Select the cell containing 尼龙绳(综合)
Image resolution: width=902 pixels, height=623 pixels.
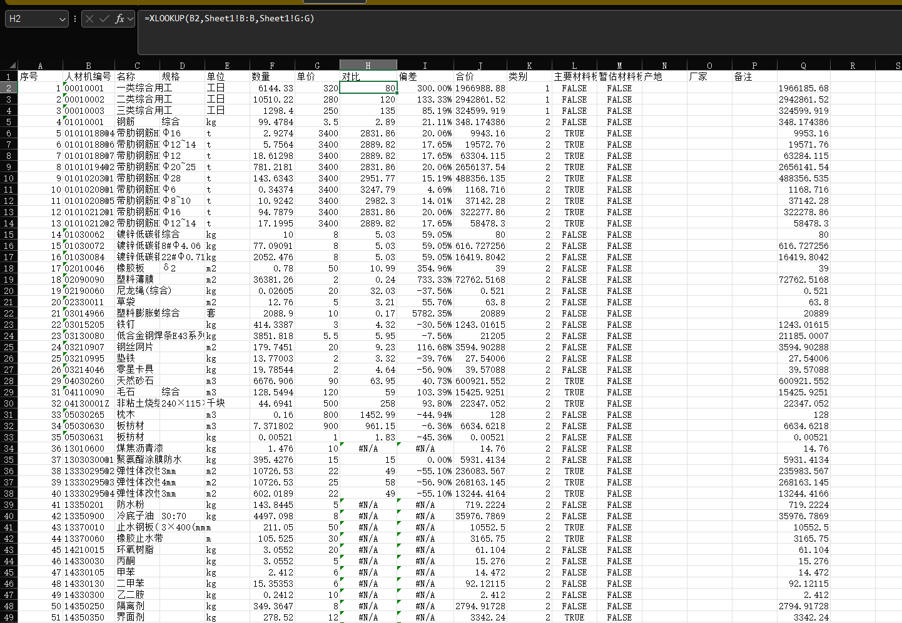(x=137, y=291)
